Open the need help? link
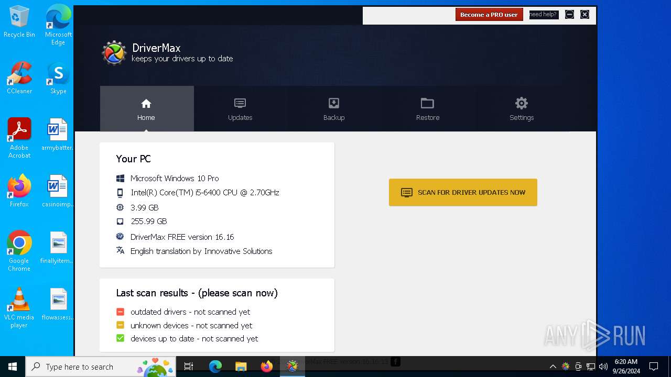Viewport: 671px width, 377px height. tap(544, 15)
